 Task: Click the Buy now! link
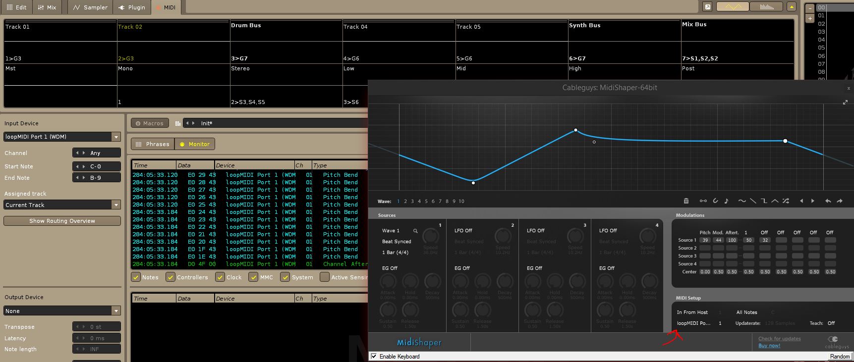point(769,346)
